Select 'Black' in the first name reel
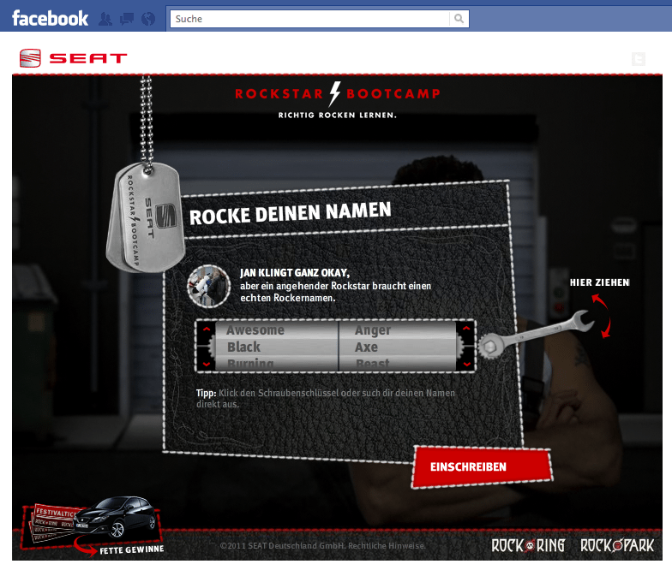This screenshot has height=570, width=672. 243,347
